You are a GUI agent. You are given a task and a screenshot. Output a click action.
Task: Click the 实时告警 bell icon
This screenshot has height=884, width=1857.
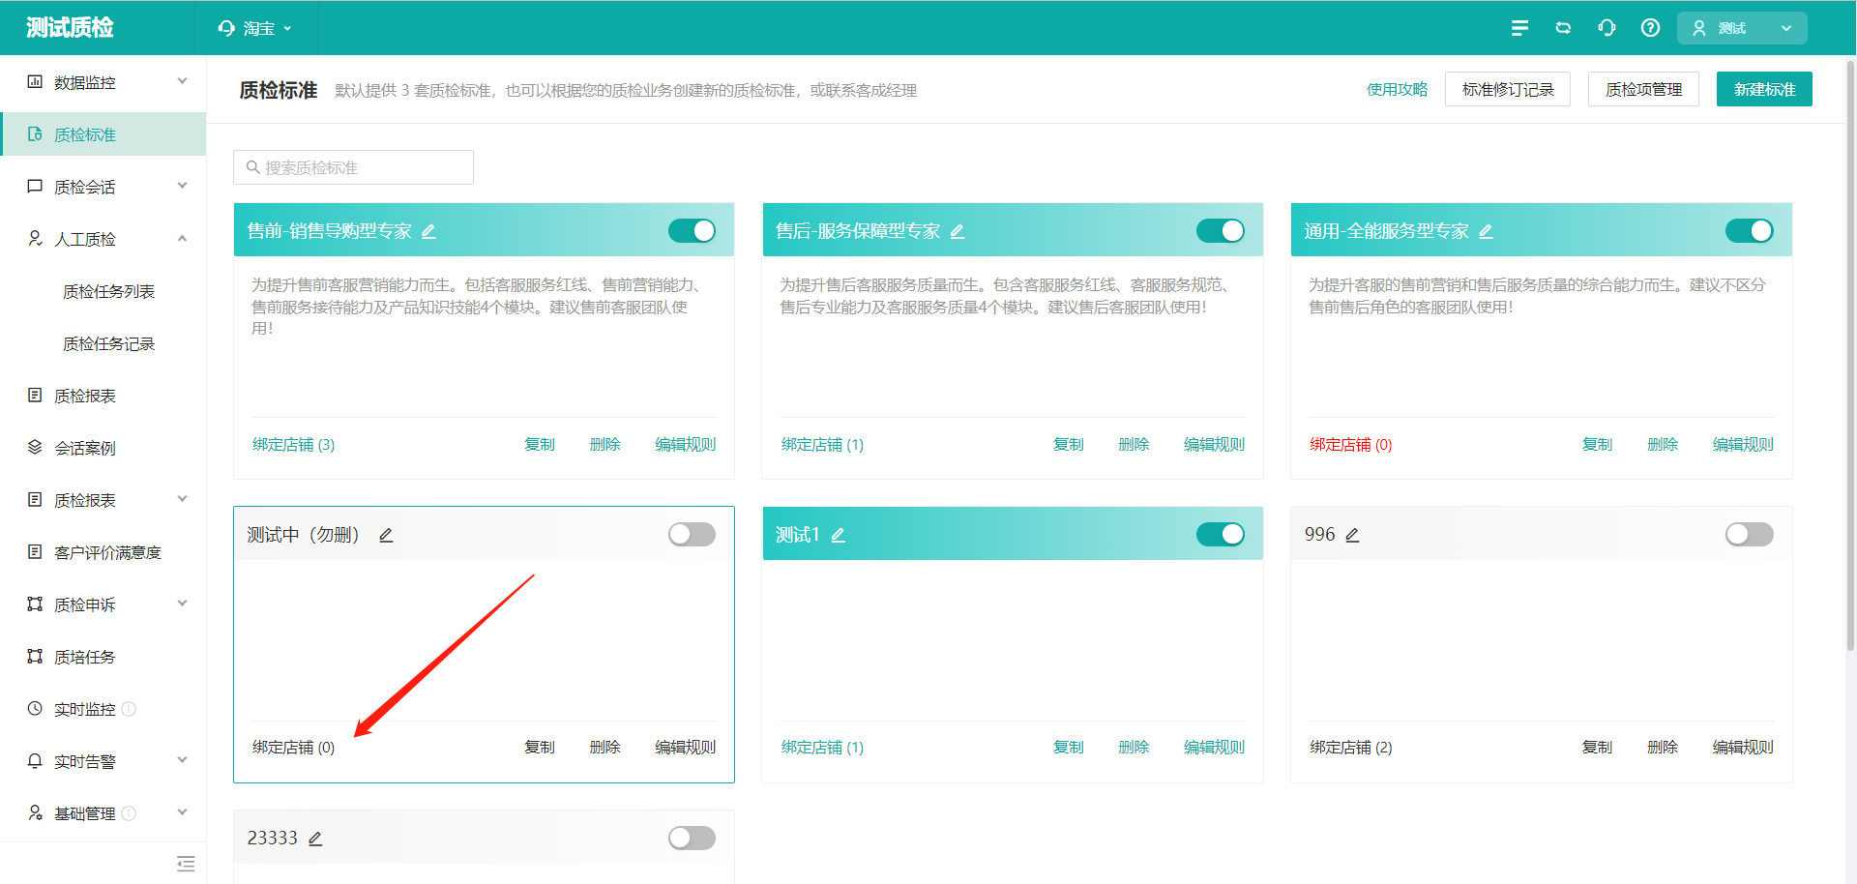click(x=35, y=760)
